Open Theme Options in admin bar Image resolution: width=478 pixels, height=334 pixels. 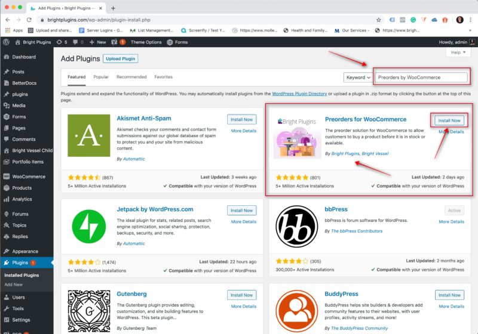[146, 42]
